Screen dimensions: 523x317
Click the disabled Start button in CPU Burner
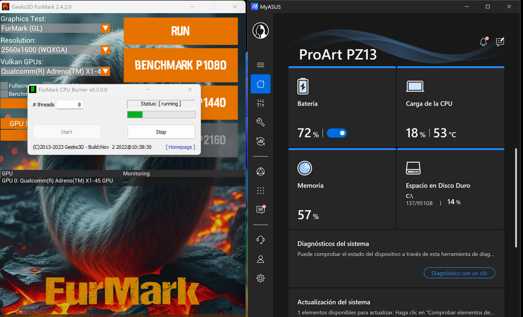tap(67, 132)
